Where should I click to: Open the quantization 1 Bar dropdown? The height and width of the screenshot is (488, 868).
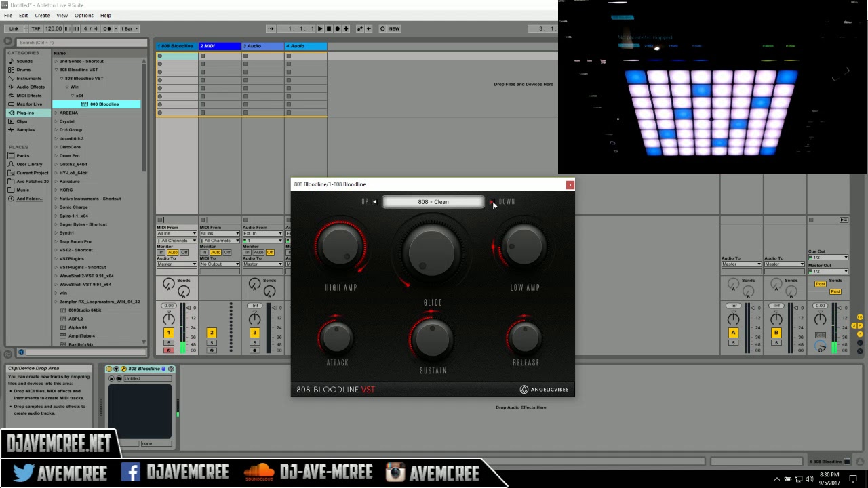click(x=130, y=28)
